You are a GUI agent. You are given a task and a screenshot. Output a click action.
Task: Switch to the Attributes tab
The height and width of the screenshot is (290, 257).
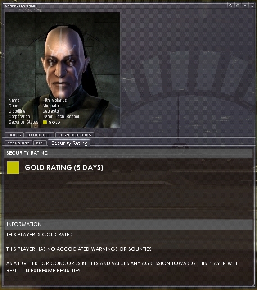click(x=40, y=135)
